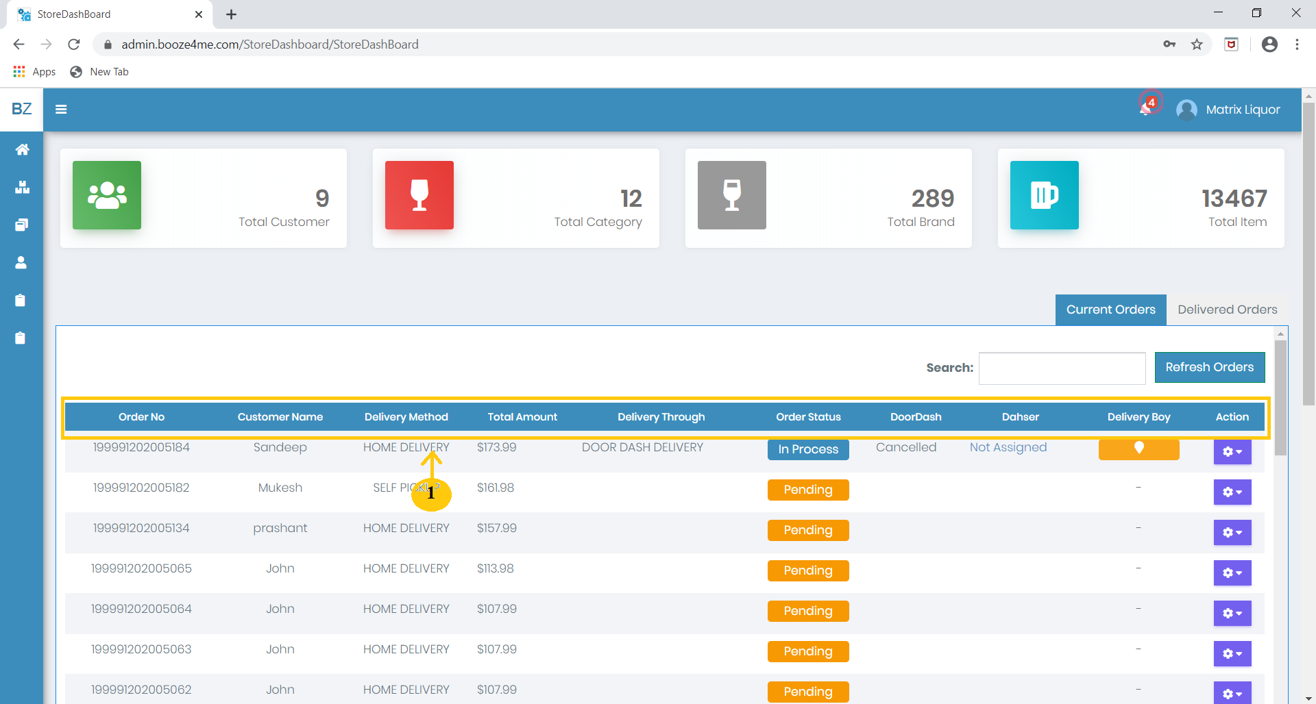Image resolution: width=1316 pixels, height=704 pixels.
Task: Open the boxes inventory icon in the sidebar
Action: [22, 187]
